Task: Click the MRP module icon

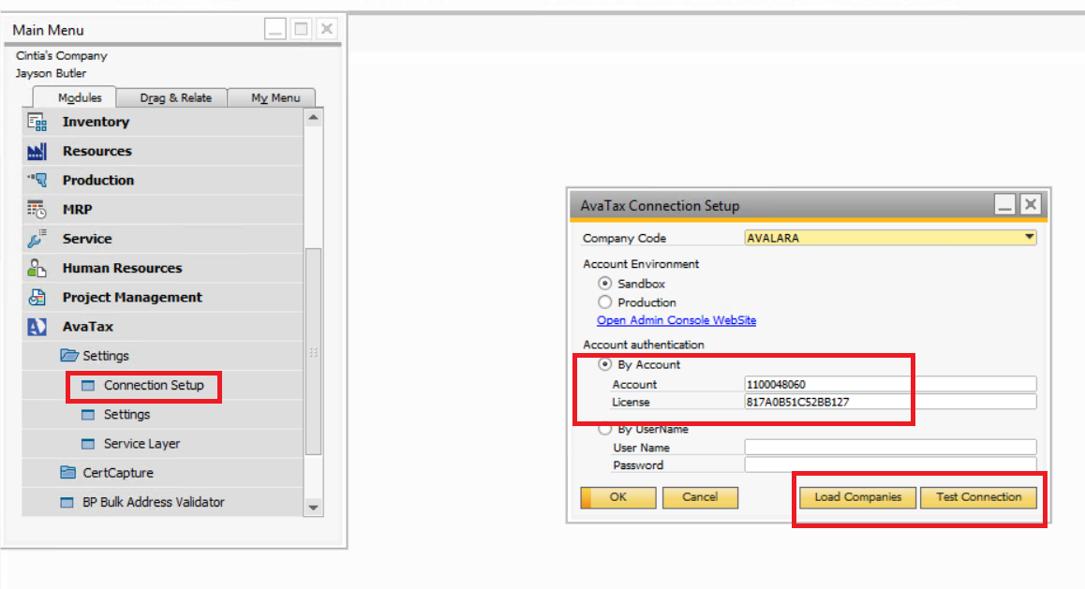Action: tap(37, 210)
